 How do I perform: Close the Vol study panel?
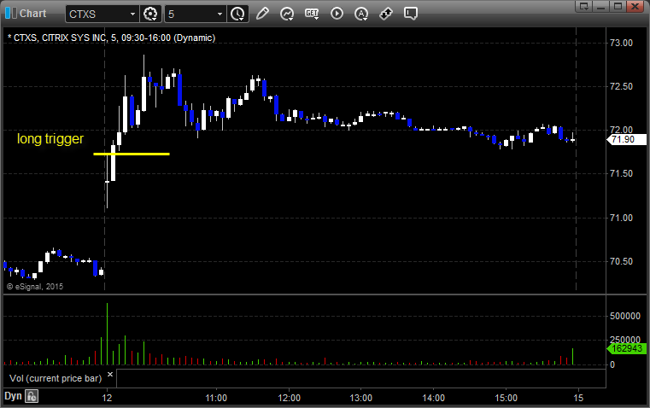110,375
